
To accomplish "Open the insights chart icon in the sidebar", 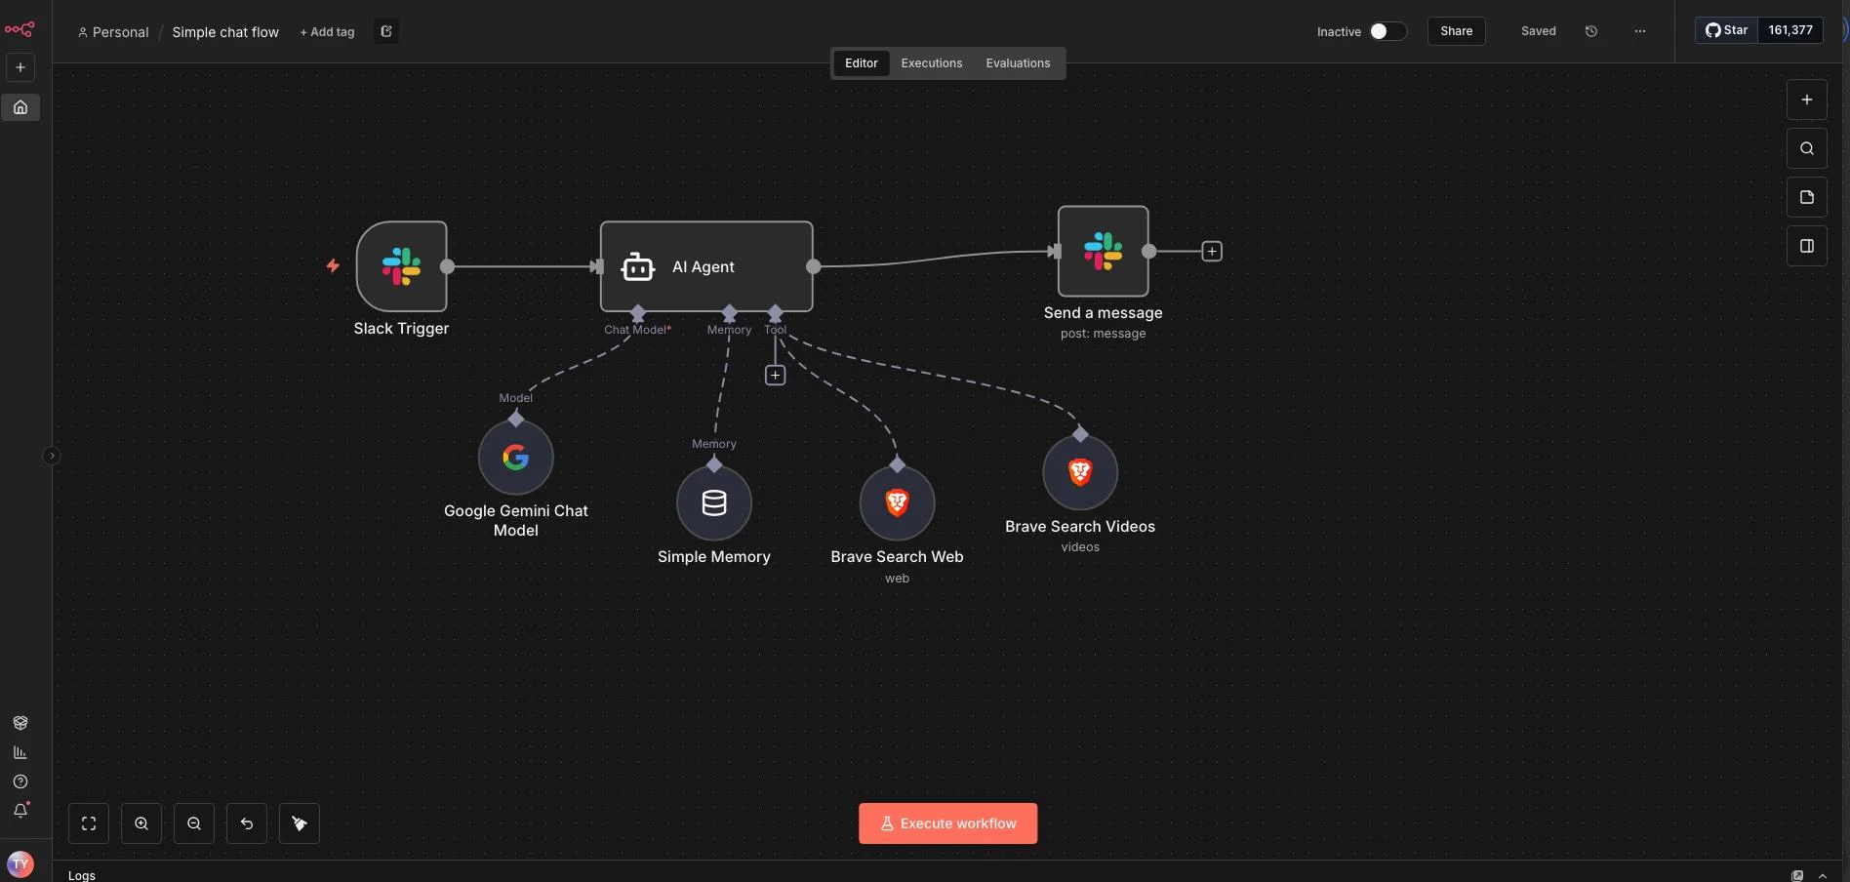I will (x=20, y=752).
